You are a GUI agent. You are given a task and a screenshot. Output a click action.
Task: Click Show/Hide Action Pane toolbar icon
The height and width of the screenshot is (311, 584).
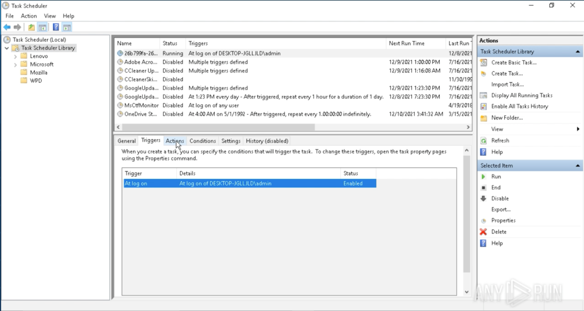pos(67,27)
